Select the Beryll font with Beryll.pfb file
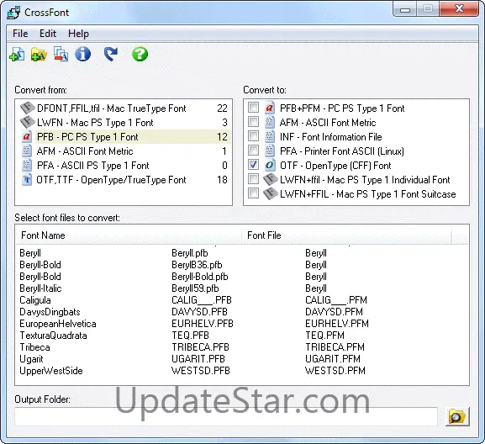The image size is (485, 444). point(242,253)
